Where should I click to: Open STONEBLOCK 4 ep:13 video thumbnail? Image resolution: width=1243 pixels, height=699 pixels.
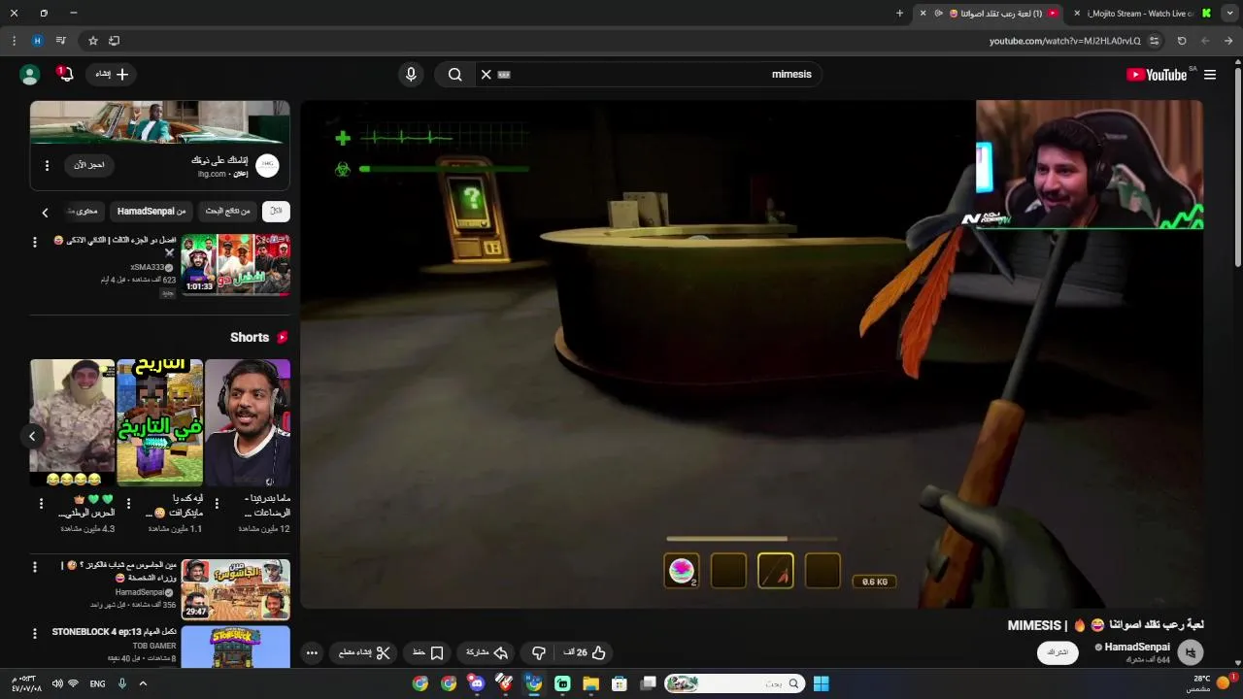236,647
